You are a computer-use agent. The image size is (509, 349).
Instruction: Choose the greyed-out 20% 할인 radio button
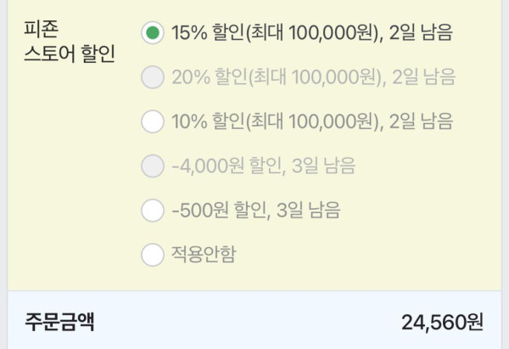point(153,78)
